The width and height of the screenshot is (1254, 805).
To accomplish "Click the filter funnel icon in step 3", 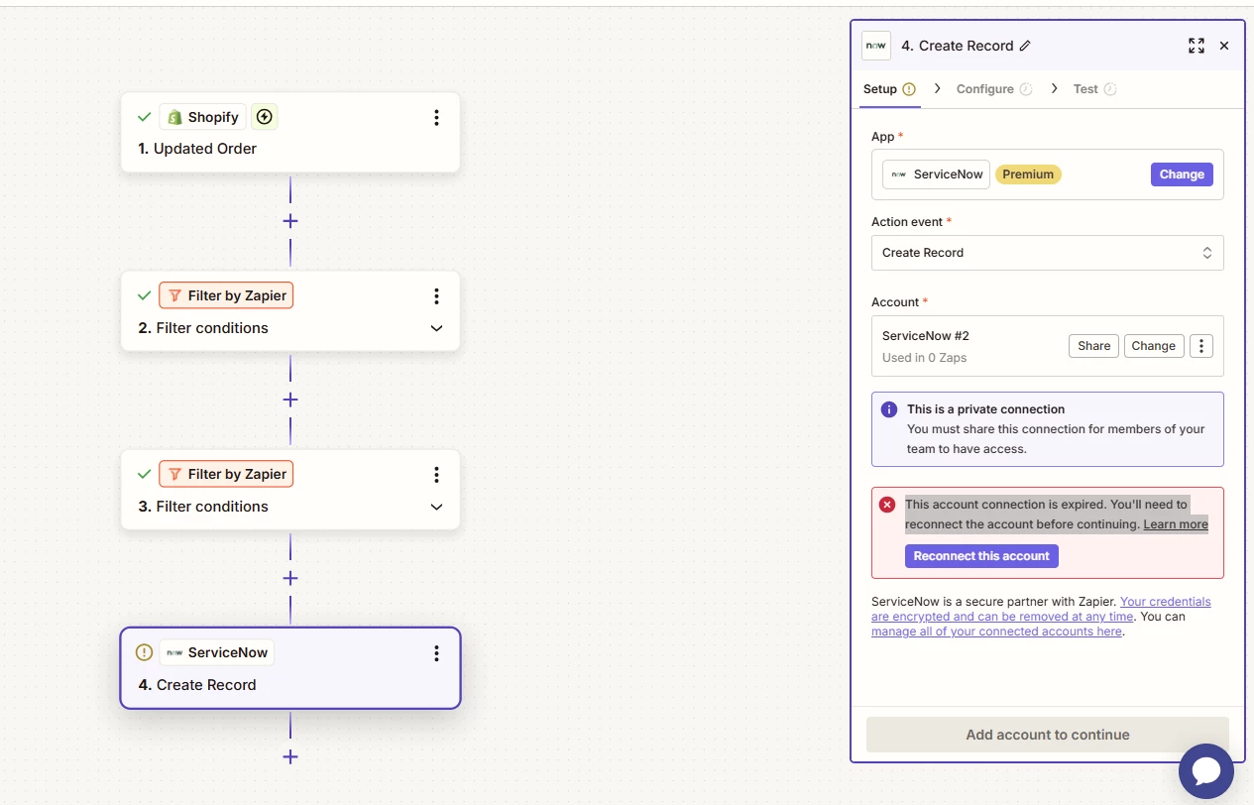I will tap(174, 474).
